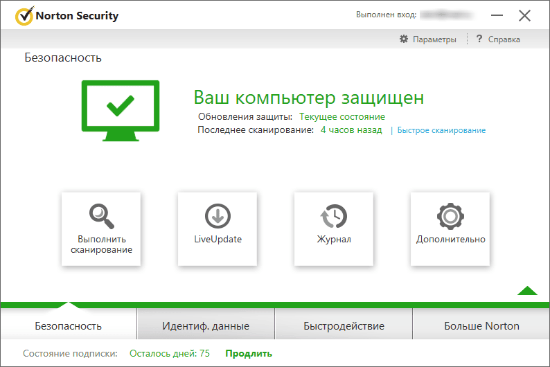Viewport: 550px width, 367px height.
Task: Click the Ваш компьютер защищен heading
Action: [309, 98]
